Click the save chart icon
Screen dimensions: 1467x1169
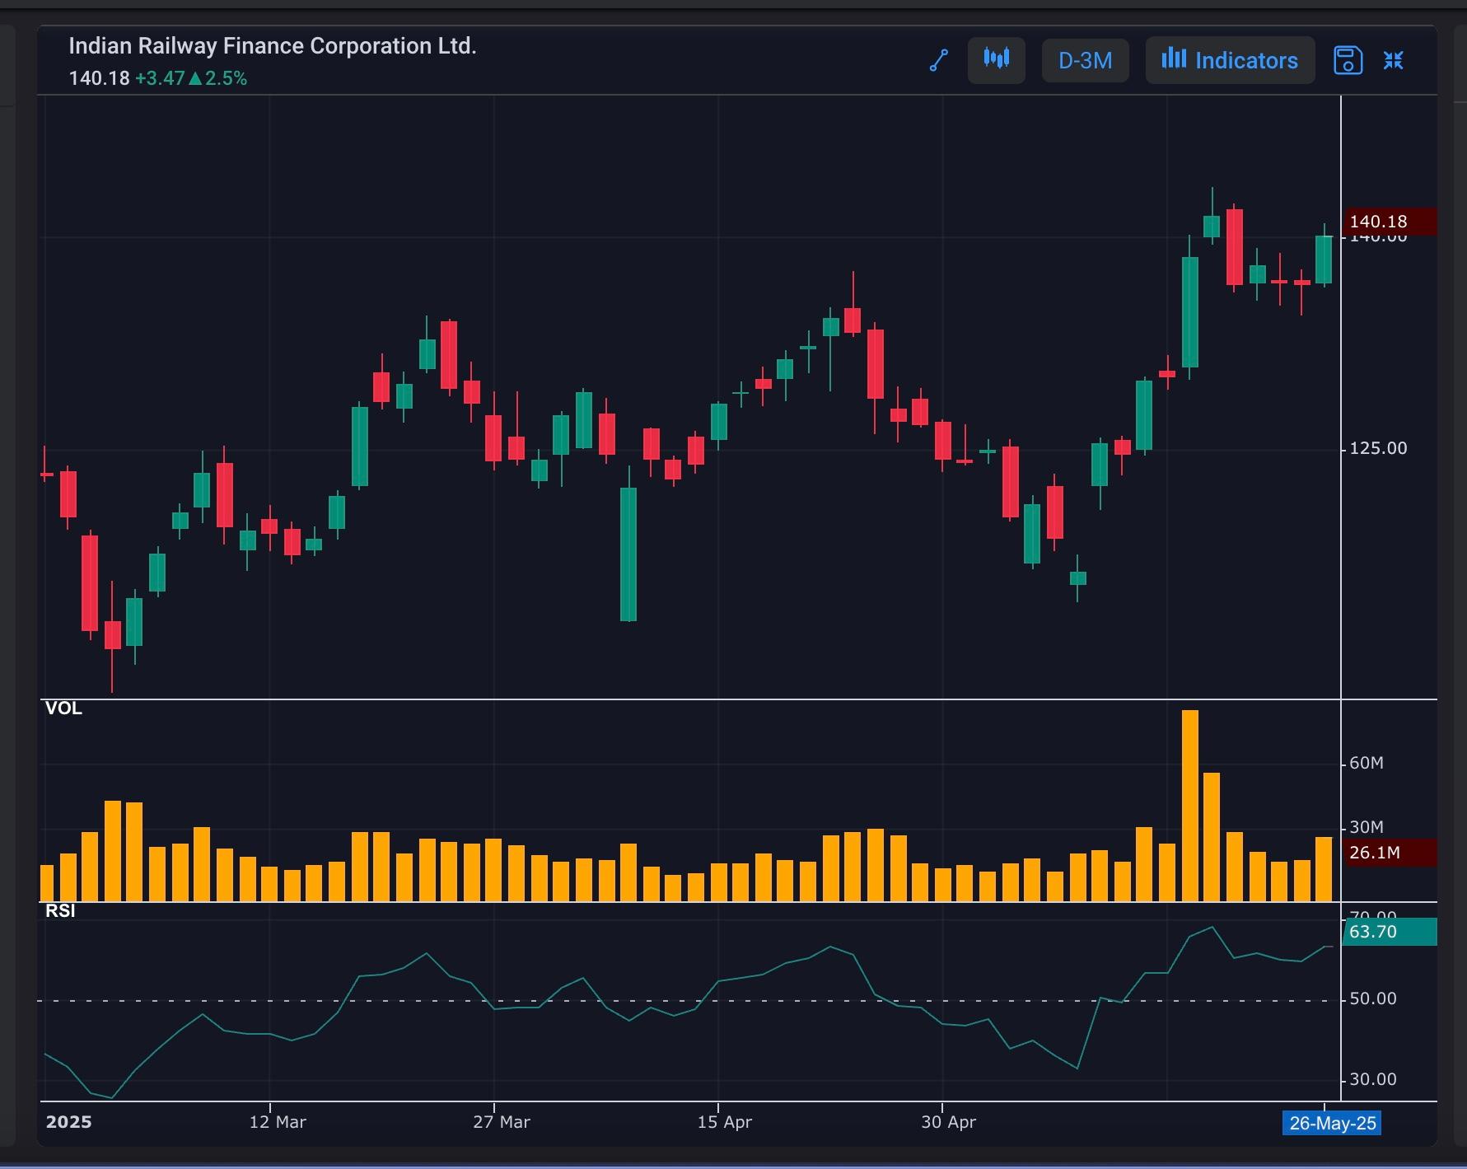(1348, 60)
